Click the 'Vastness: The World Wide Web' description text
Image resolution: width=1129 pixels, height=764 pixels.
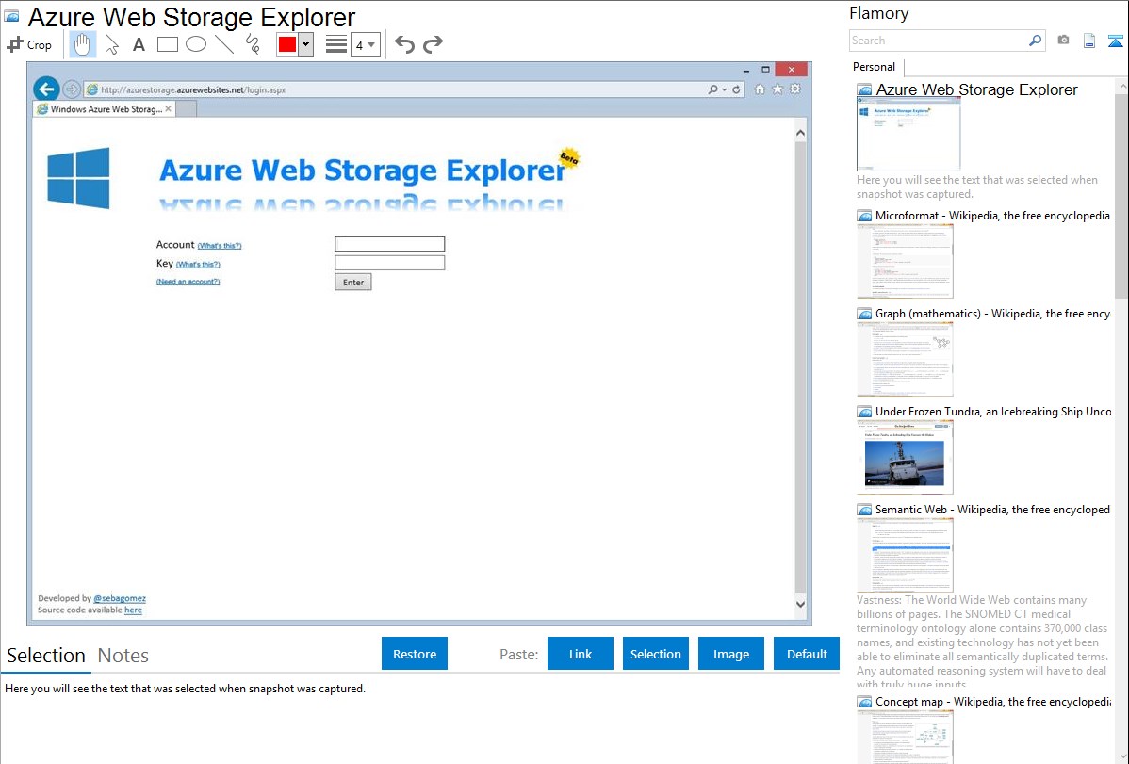point(982,642)
